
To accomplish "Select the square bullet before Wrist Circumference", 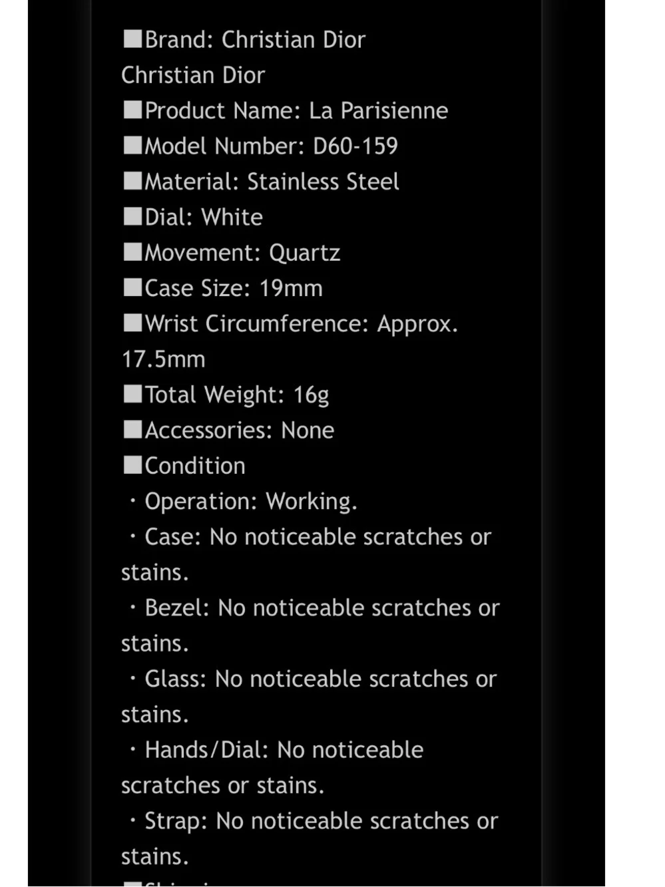I will point(132,323).
